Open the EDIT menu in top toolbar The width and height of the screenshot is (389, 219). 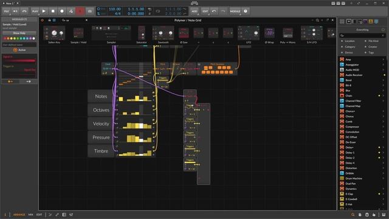coord(205,11)
